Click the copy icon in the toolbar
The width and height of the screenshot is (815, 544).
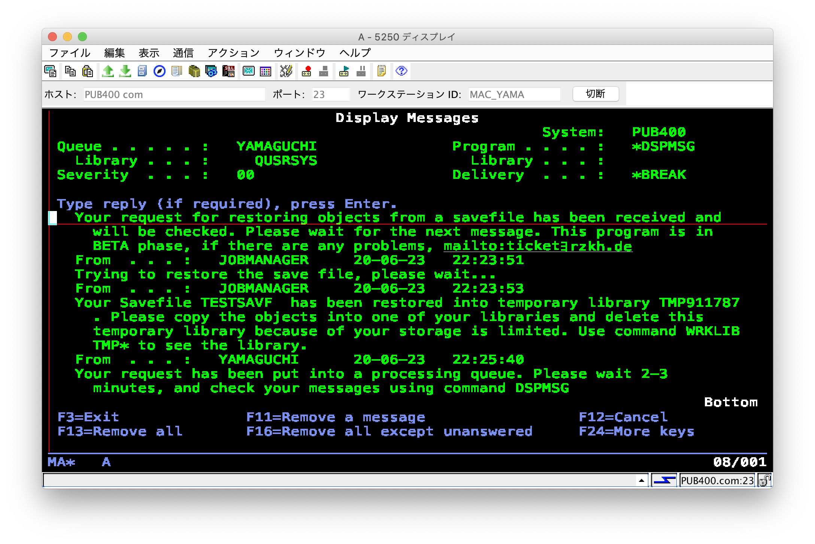(x=70, y=71)
